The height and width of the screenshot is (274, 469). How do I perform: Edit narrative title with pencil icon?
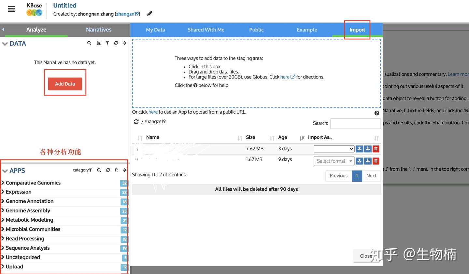pyautogui.click(x=150, y=14)
